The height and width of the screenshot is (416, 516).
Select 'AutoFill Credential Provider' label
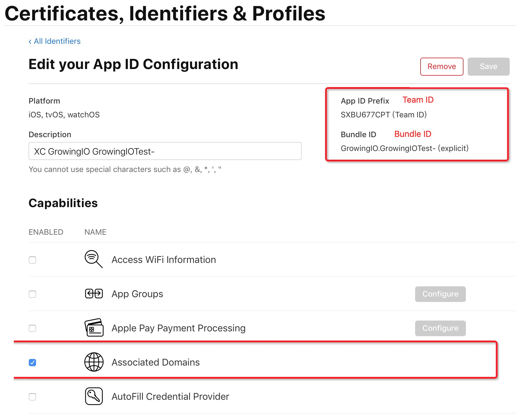tap(170, 396)
